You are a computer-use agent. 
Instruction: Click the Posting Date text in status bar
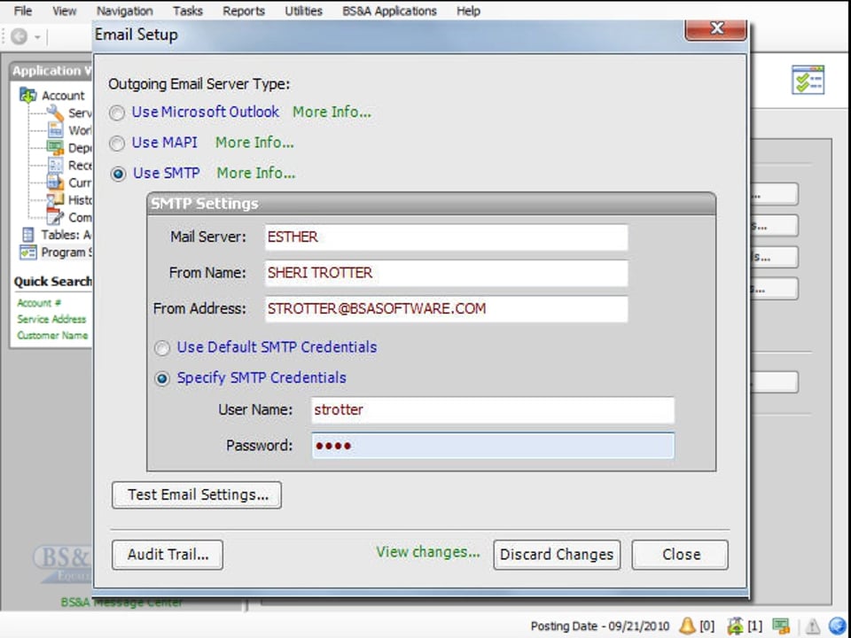point(600,626)
